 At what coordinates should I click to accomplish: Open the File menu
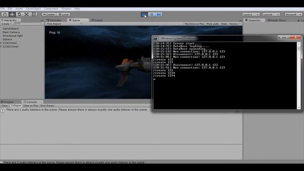3,9
